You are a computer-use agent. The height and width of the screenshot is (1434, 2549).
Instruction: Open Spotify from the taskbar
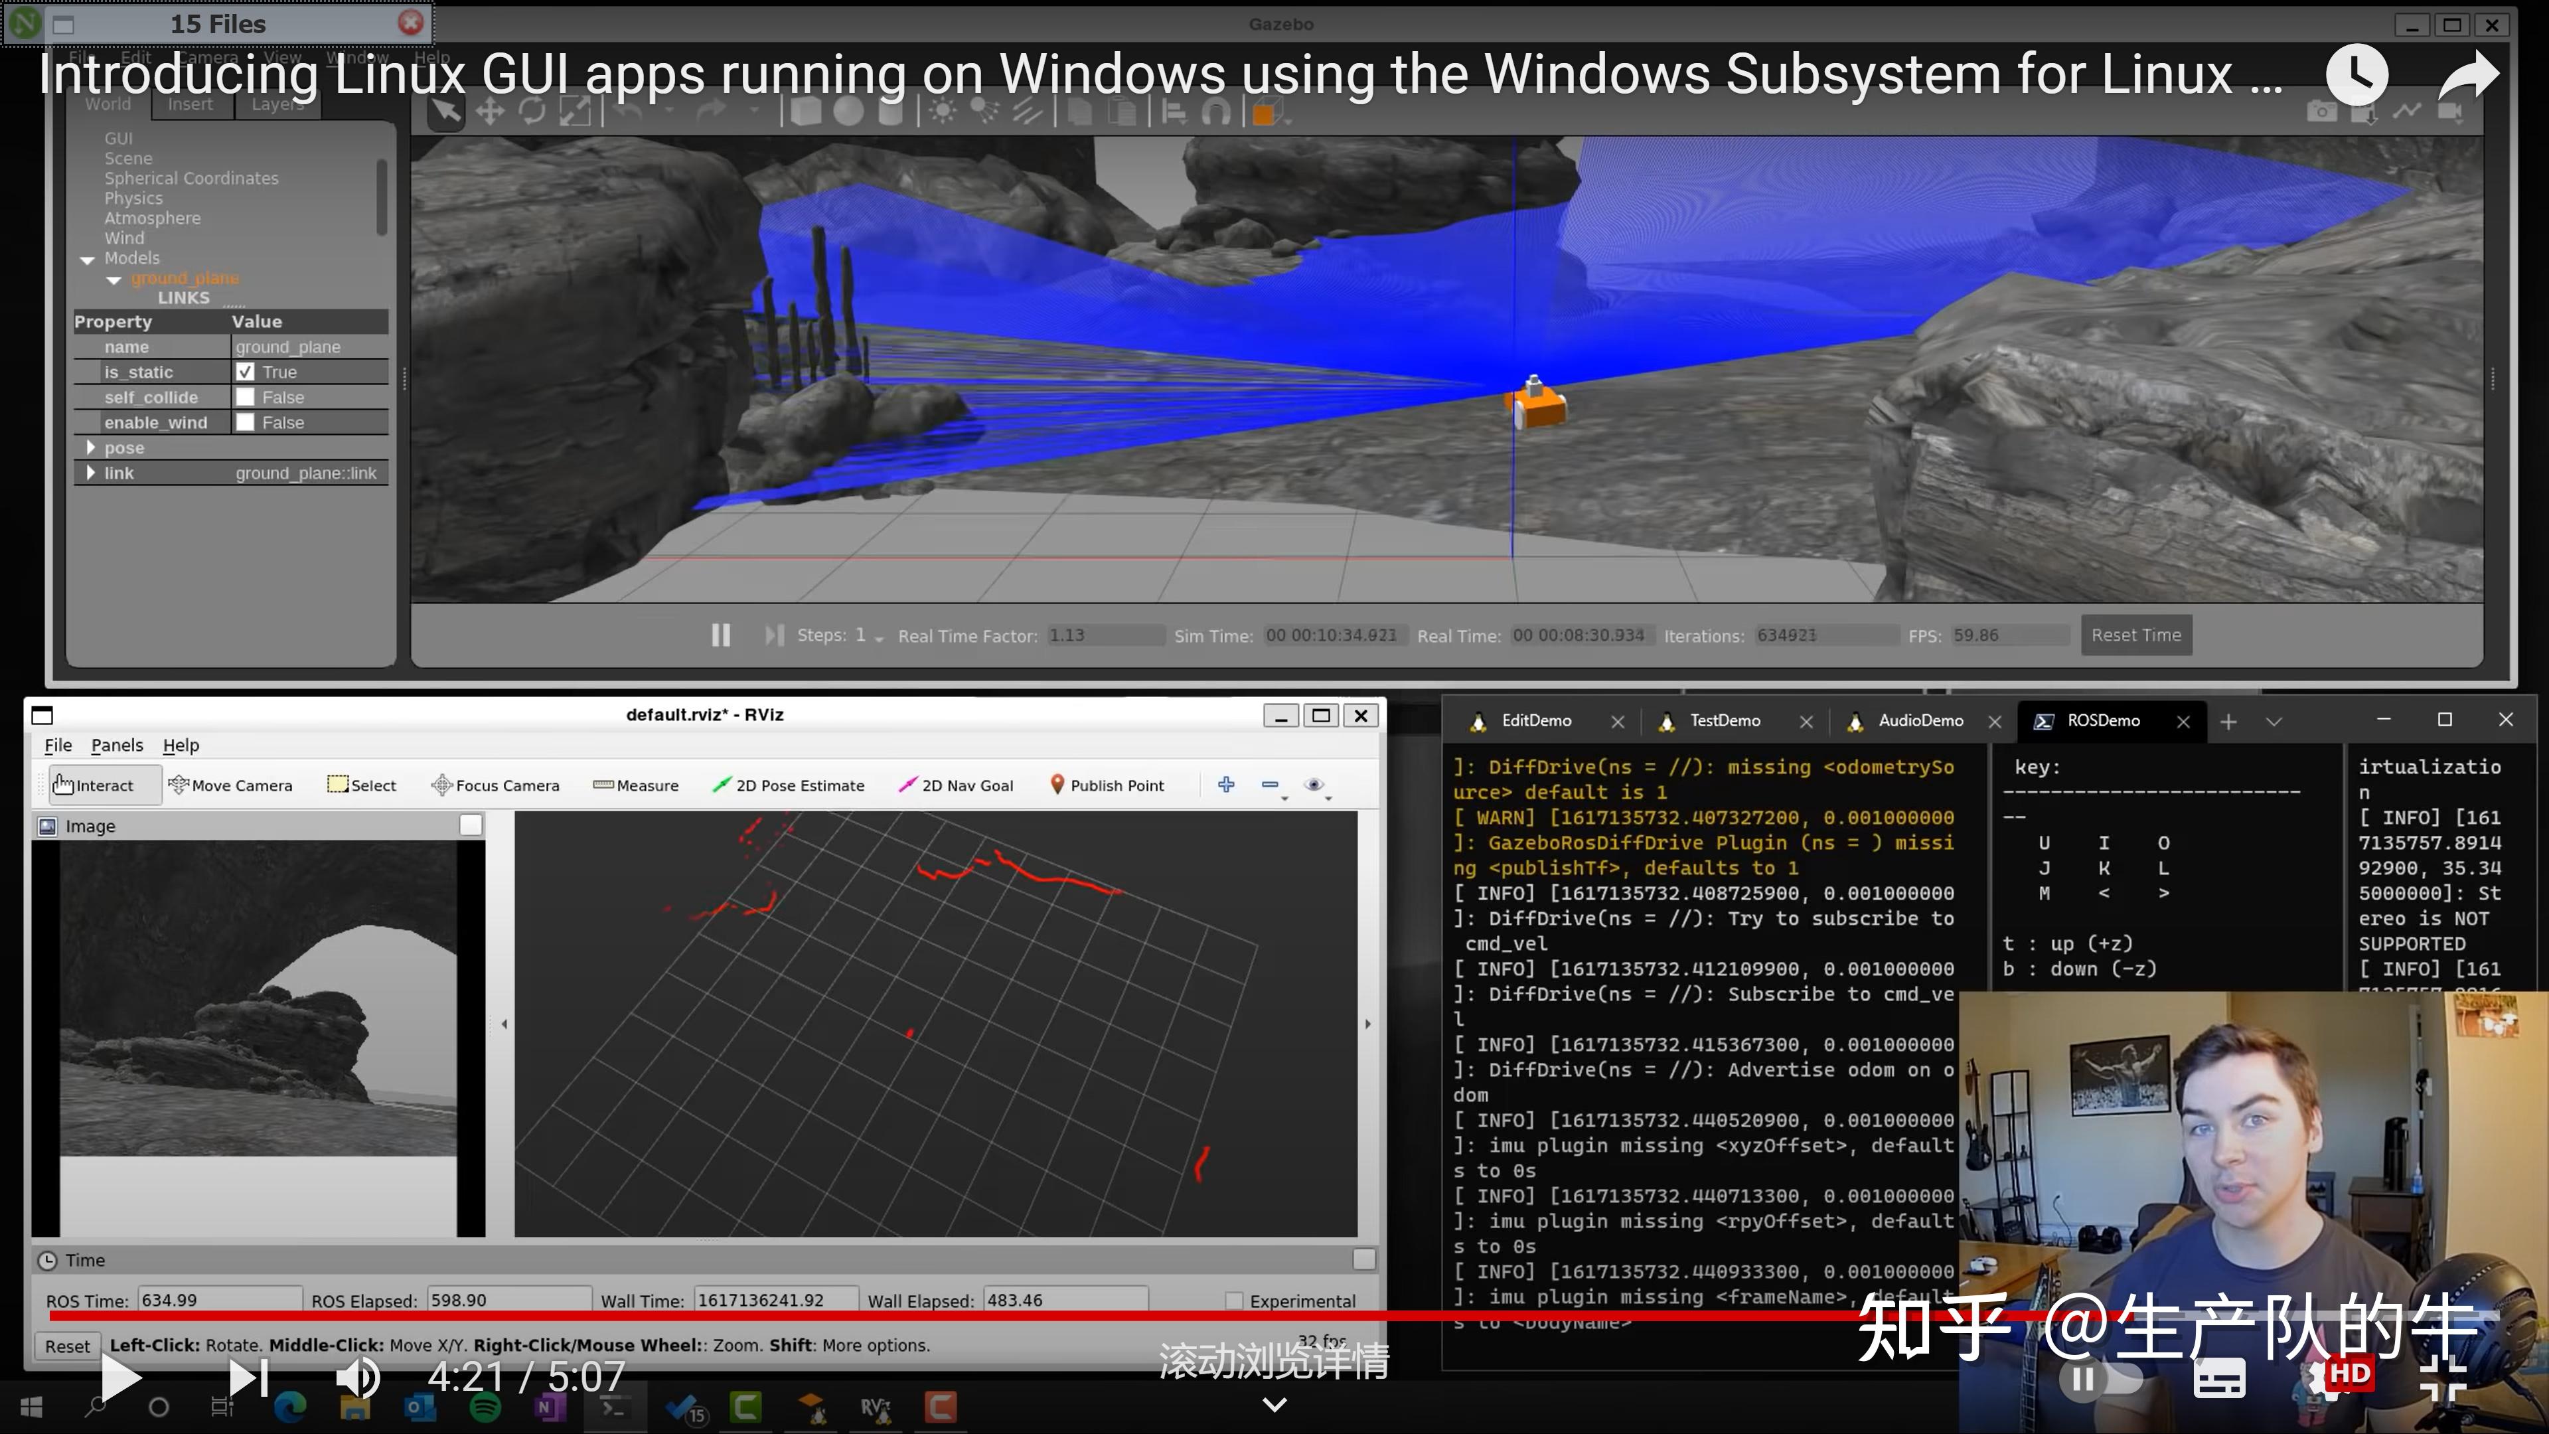click(x=485, y=1406)
